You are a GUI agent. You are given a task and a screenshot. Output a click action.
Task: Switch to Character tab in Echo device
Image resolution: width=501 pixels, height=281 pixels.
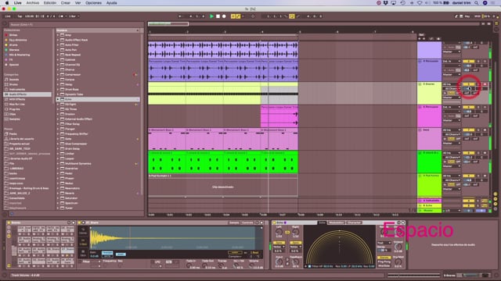click(x=354, y=222)
